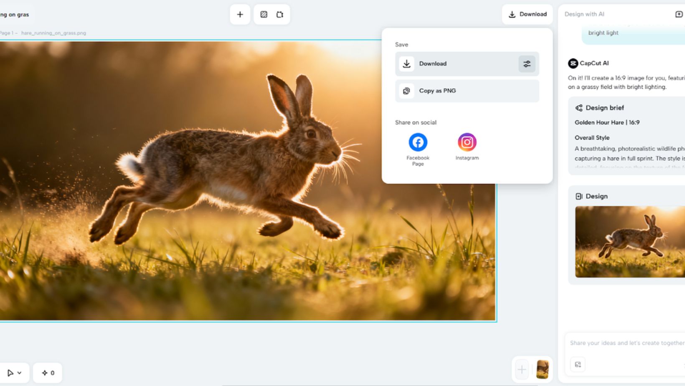Click the canvas resize icon in top toolbar
This screenshot has height=386, width=685.
[280, 15]
